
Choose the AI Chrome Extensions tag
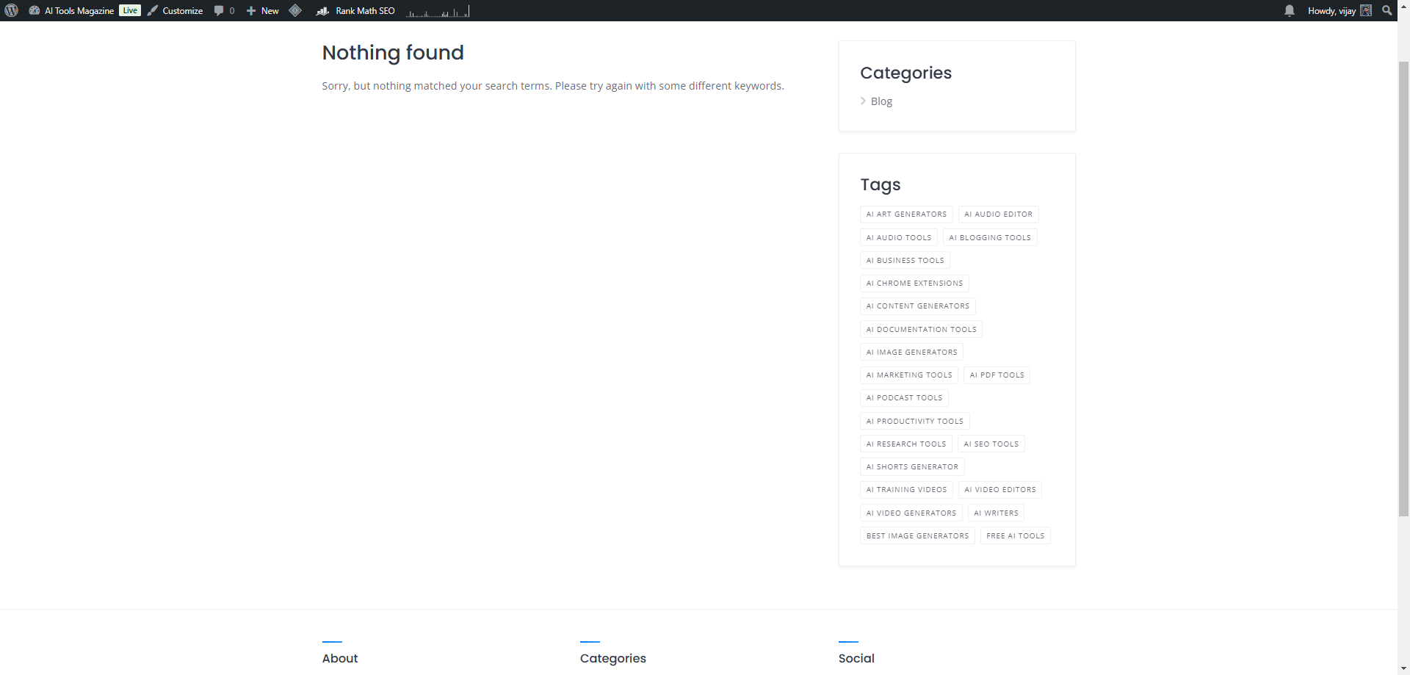point(914,283)
